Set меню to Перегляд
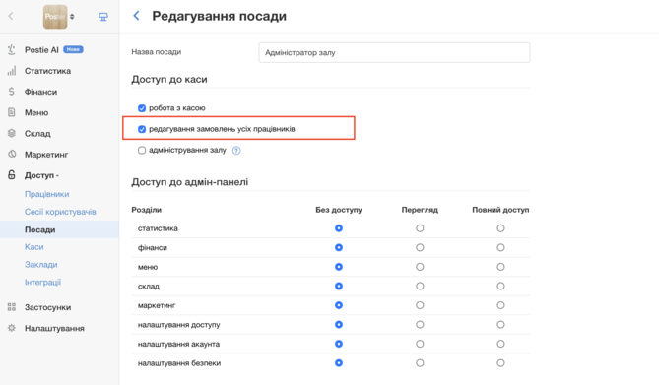This screenshot has height=385, width=659. coord(420,267)
